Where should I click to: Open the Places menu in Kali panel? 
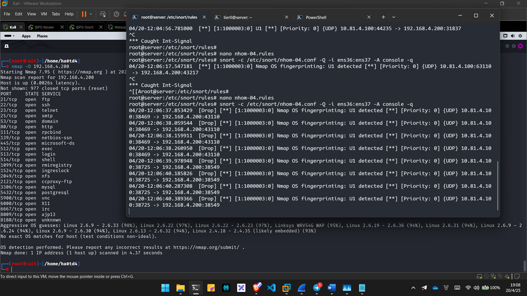coord(42,36)
